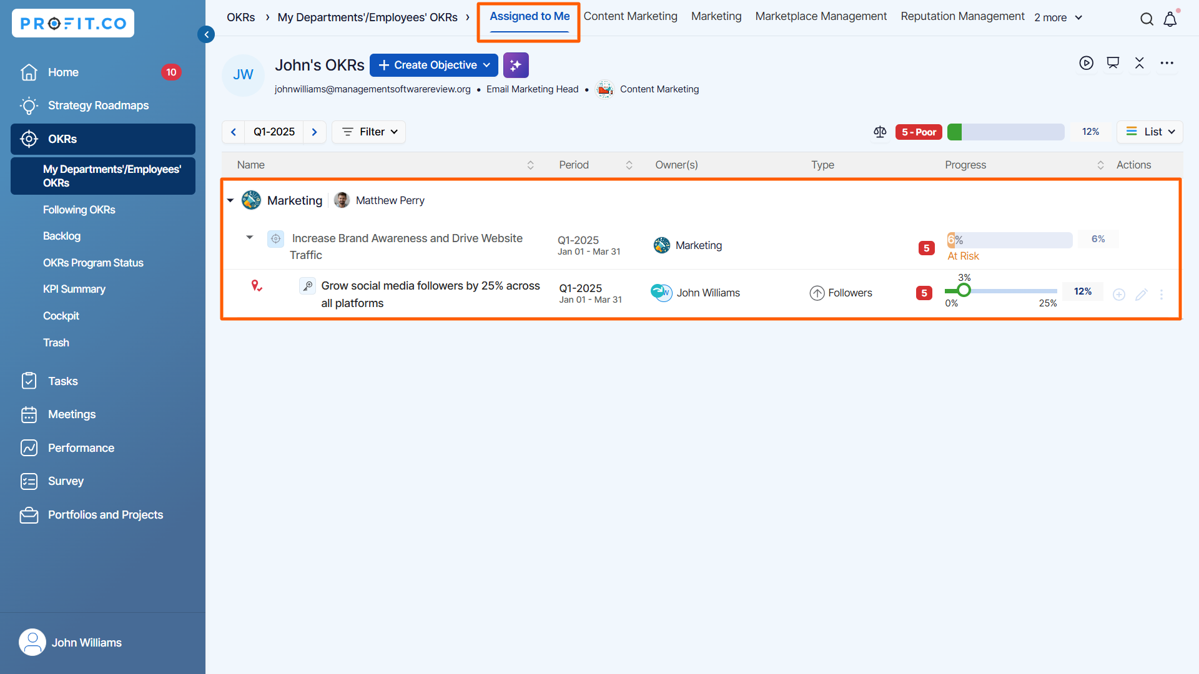Sort by the Period column arrows

point(629,165)
